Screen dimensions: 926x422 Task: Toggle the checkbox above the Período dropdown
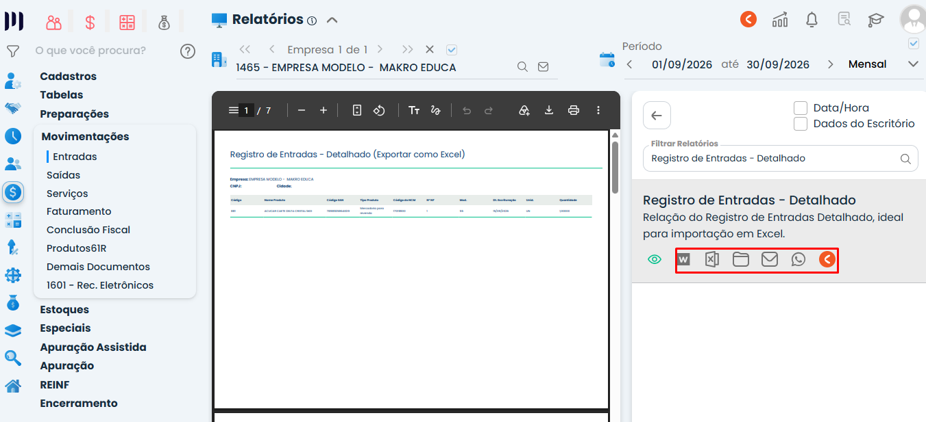[913, 44]
